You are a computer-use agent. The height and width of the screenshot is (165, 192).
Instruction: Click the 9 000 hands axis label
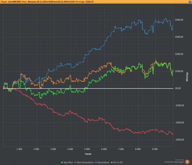click(x=155, y=149)
